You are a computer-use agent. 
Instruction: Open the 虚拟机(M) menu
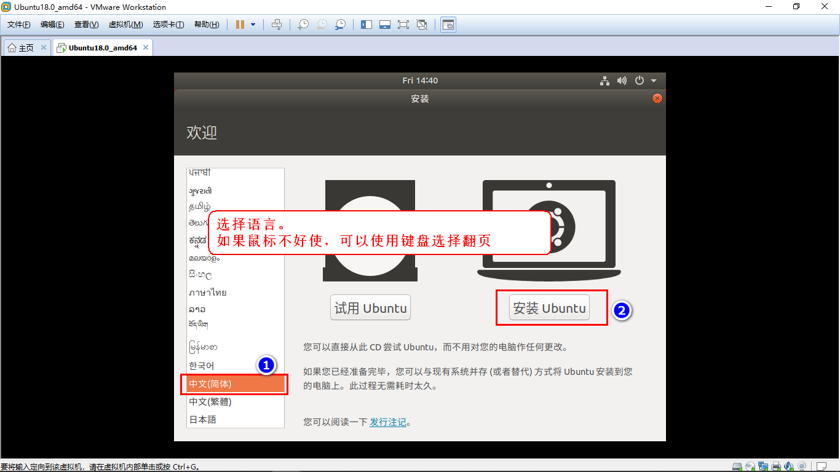click(x=125, y=25)
